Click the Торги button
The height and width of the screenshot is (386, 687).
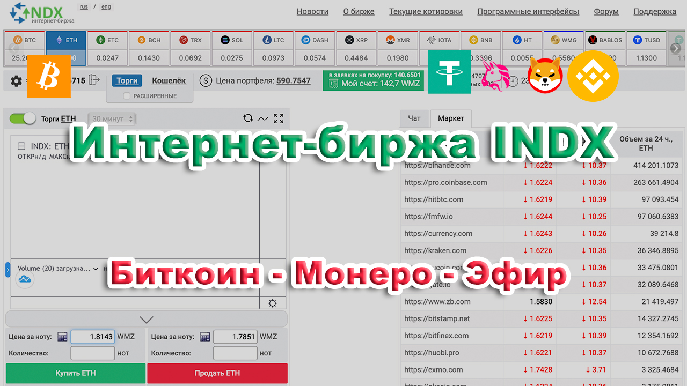click(x=127, y=80)
